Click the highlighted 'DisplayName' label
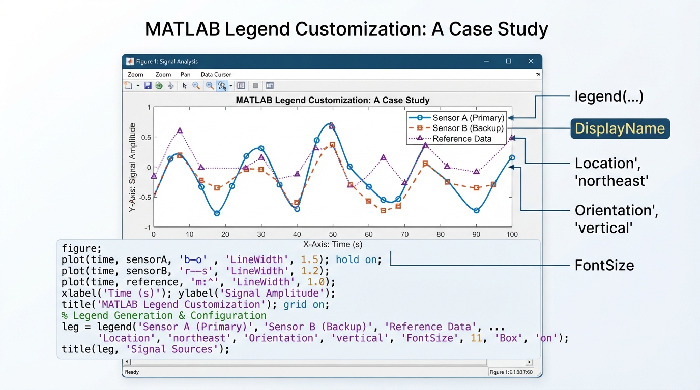The height and width of the screenshot is (390, 700). click(x=620, y=128)
